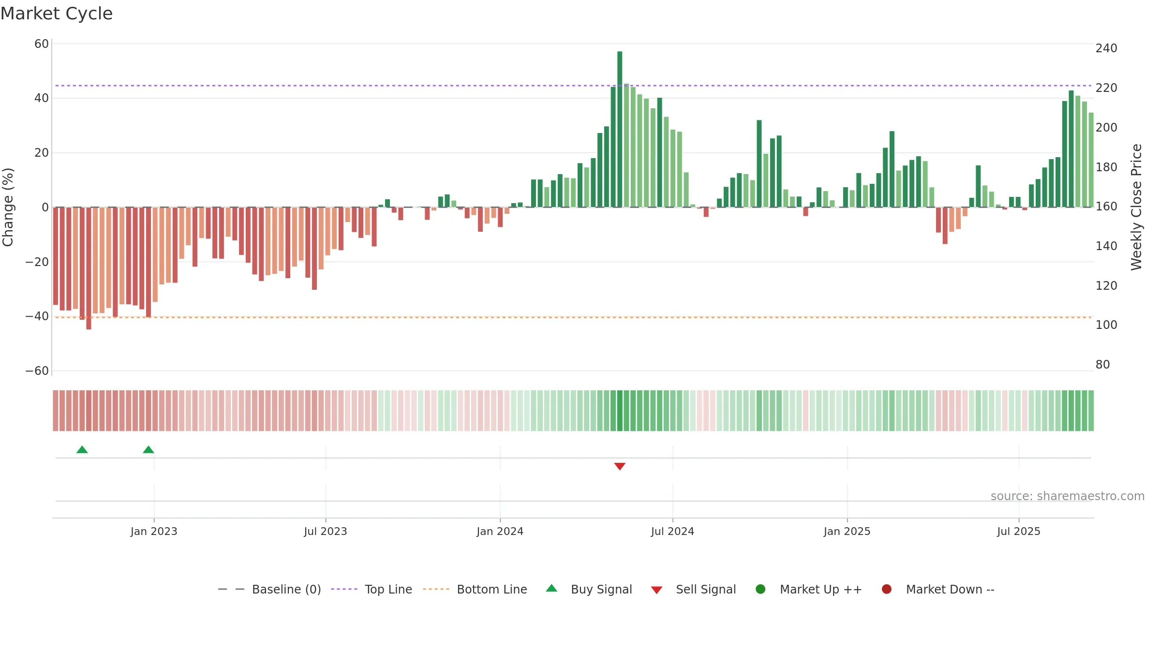Toggle the Sell Signal legend entry
This screenshot has height=653, width=1161.
click(693, 589)
